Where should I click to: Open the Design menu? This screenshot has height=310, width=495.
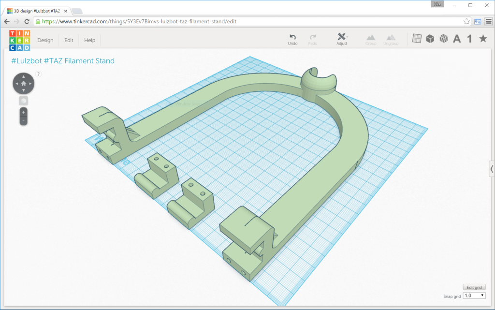coord(45,40)
